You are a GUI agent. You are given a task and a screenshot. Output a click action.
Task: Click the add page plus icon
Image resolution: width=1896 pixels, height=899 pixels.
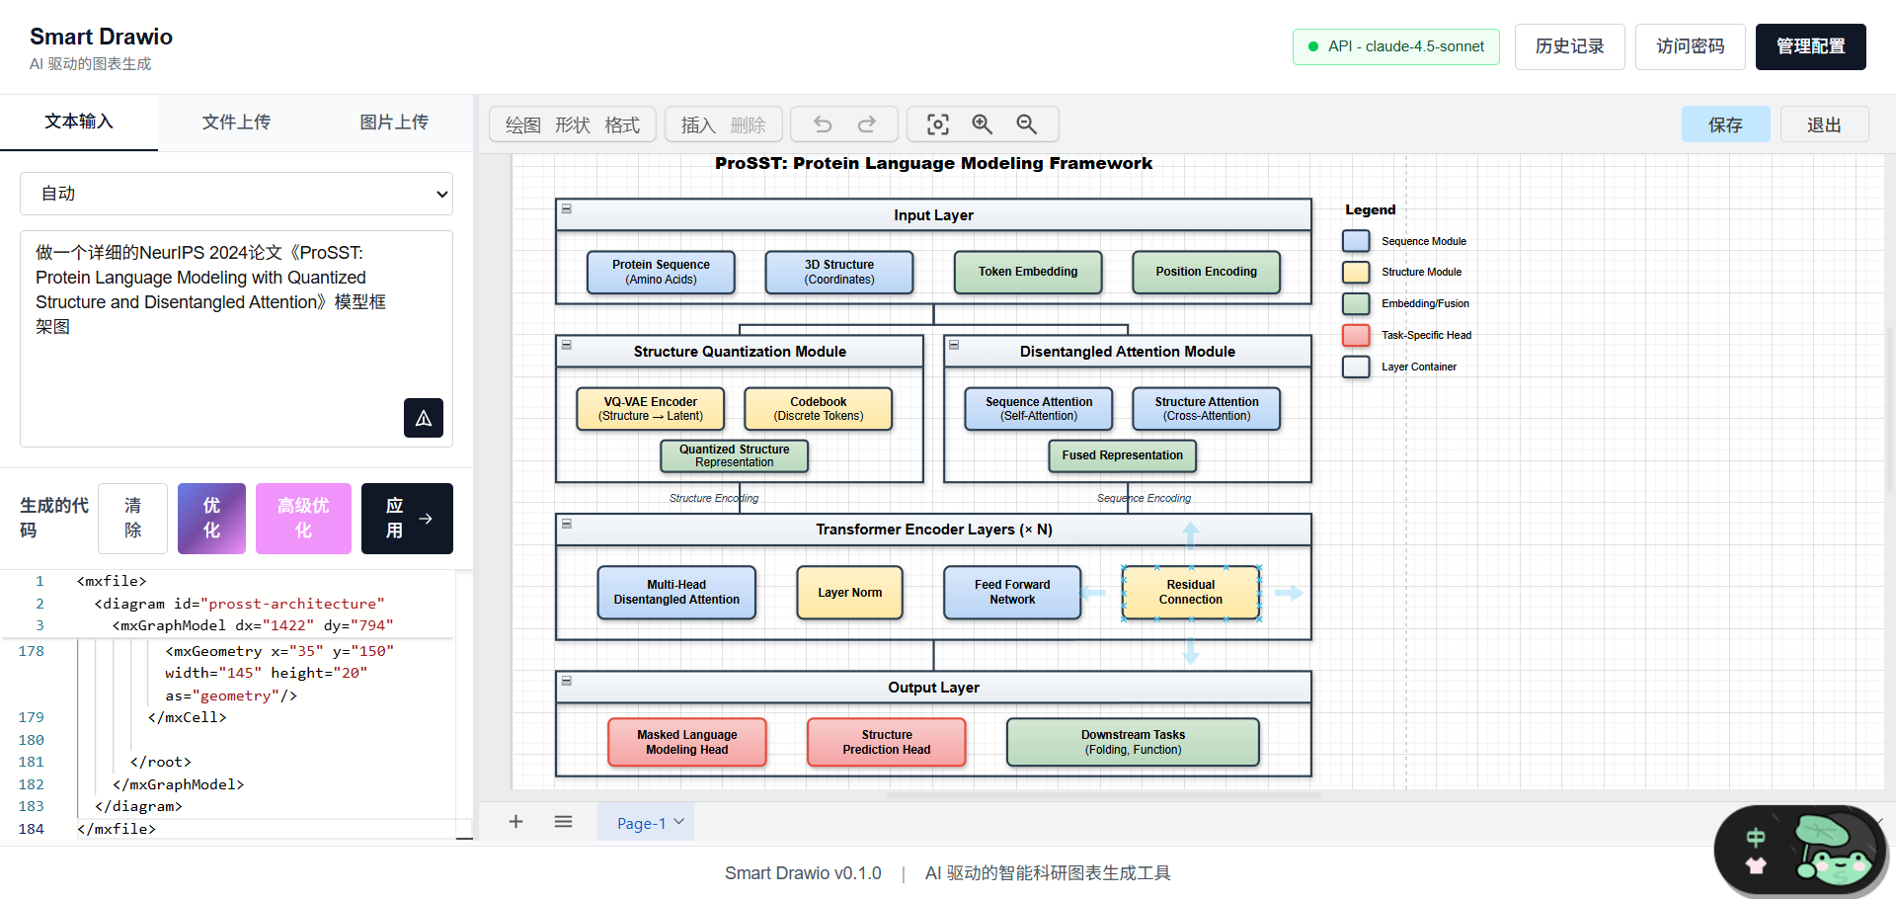coord(515,822)
